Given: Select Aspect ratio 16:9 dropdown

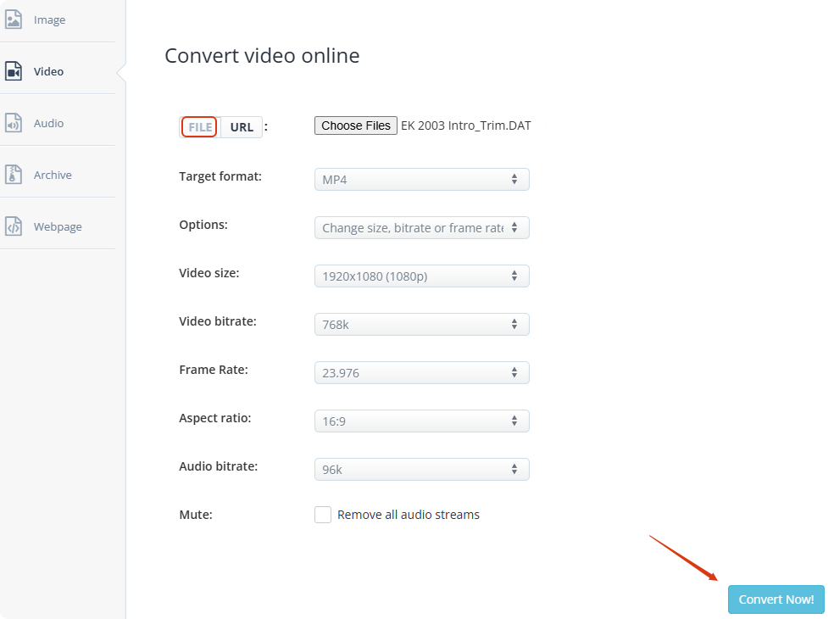Looking at the screenshot, I should point(421,421).
